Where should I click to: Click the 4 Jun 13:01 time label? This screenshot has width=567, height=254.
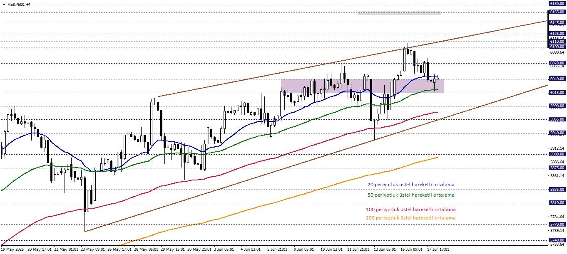coord(251,249)
